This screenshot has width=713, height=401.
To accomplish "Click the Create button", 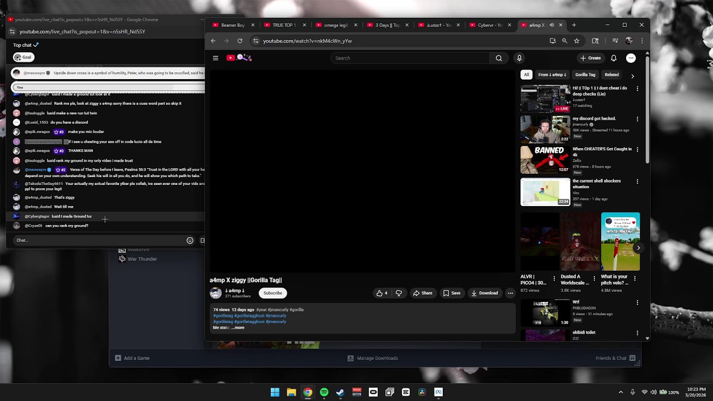I will pos(590,58).
